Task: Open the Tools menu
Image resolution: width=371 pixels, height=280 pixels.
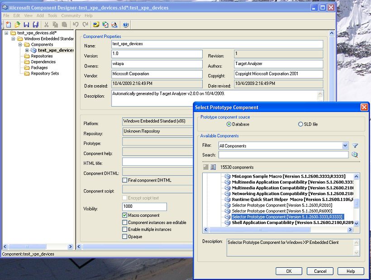Action: (x=52, y=15)
